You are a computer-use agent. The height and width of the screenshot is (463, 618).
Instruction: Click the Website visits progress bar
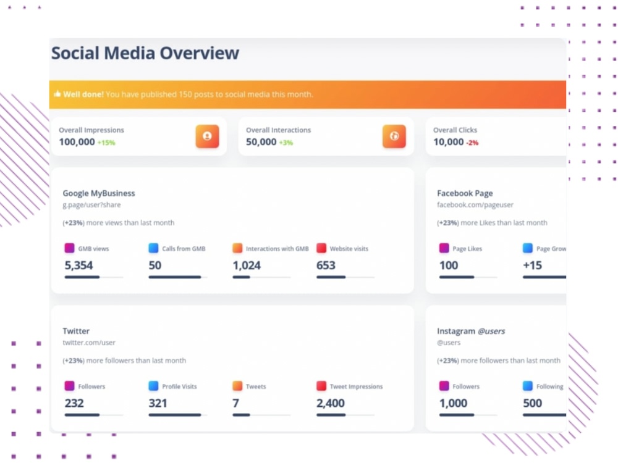point(345,277)
